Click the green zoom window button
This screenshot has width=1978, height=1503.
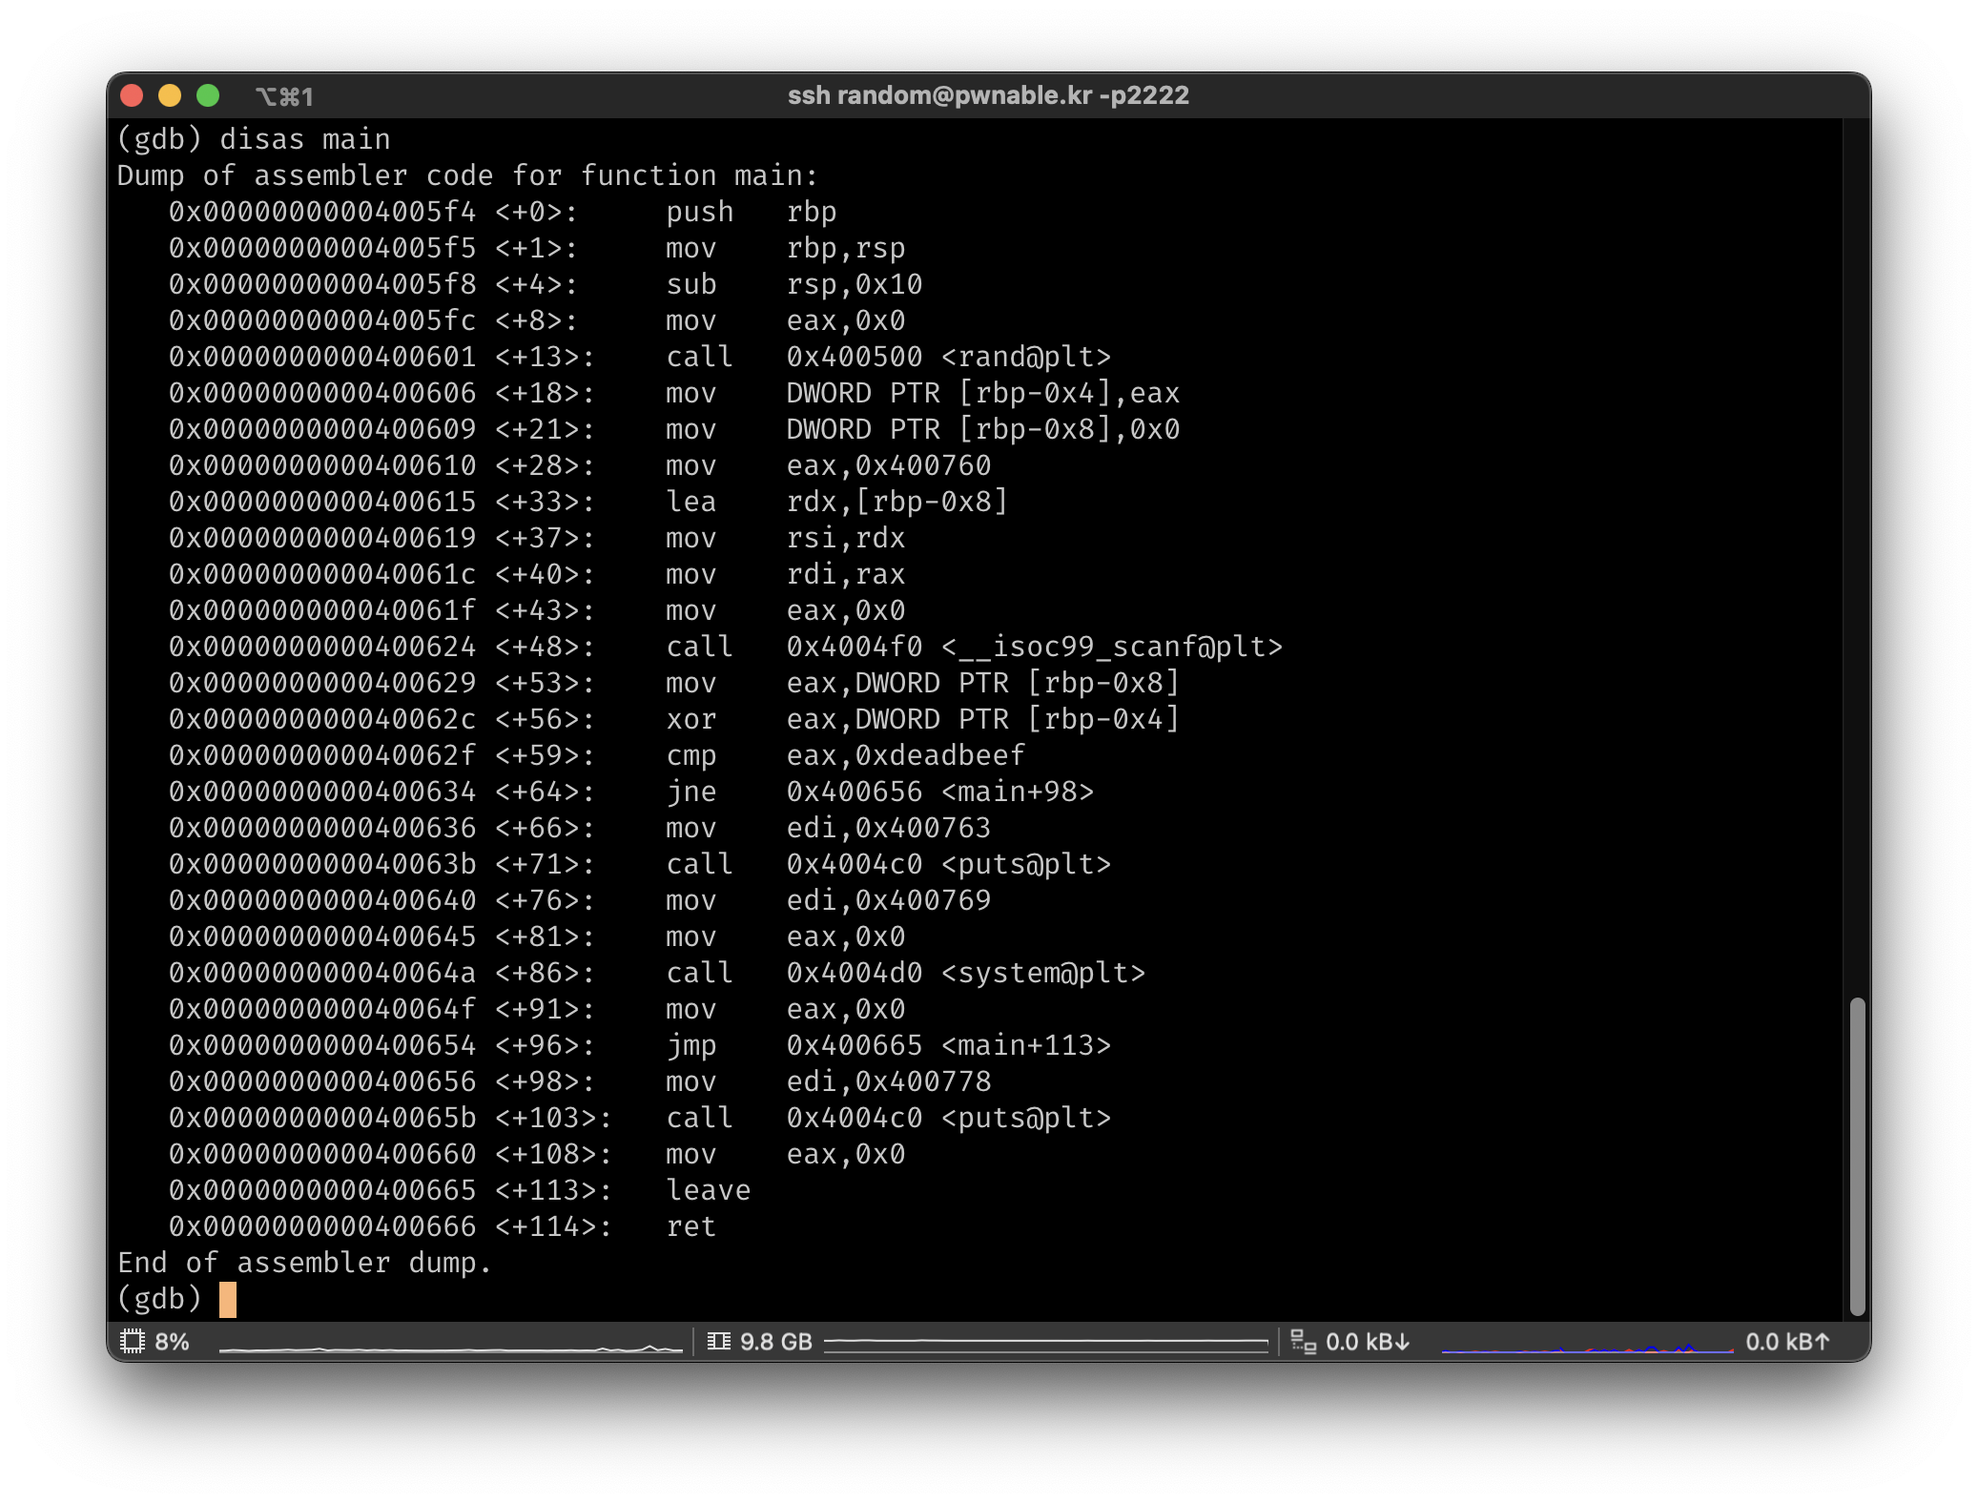(208, 95)
